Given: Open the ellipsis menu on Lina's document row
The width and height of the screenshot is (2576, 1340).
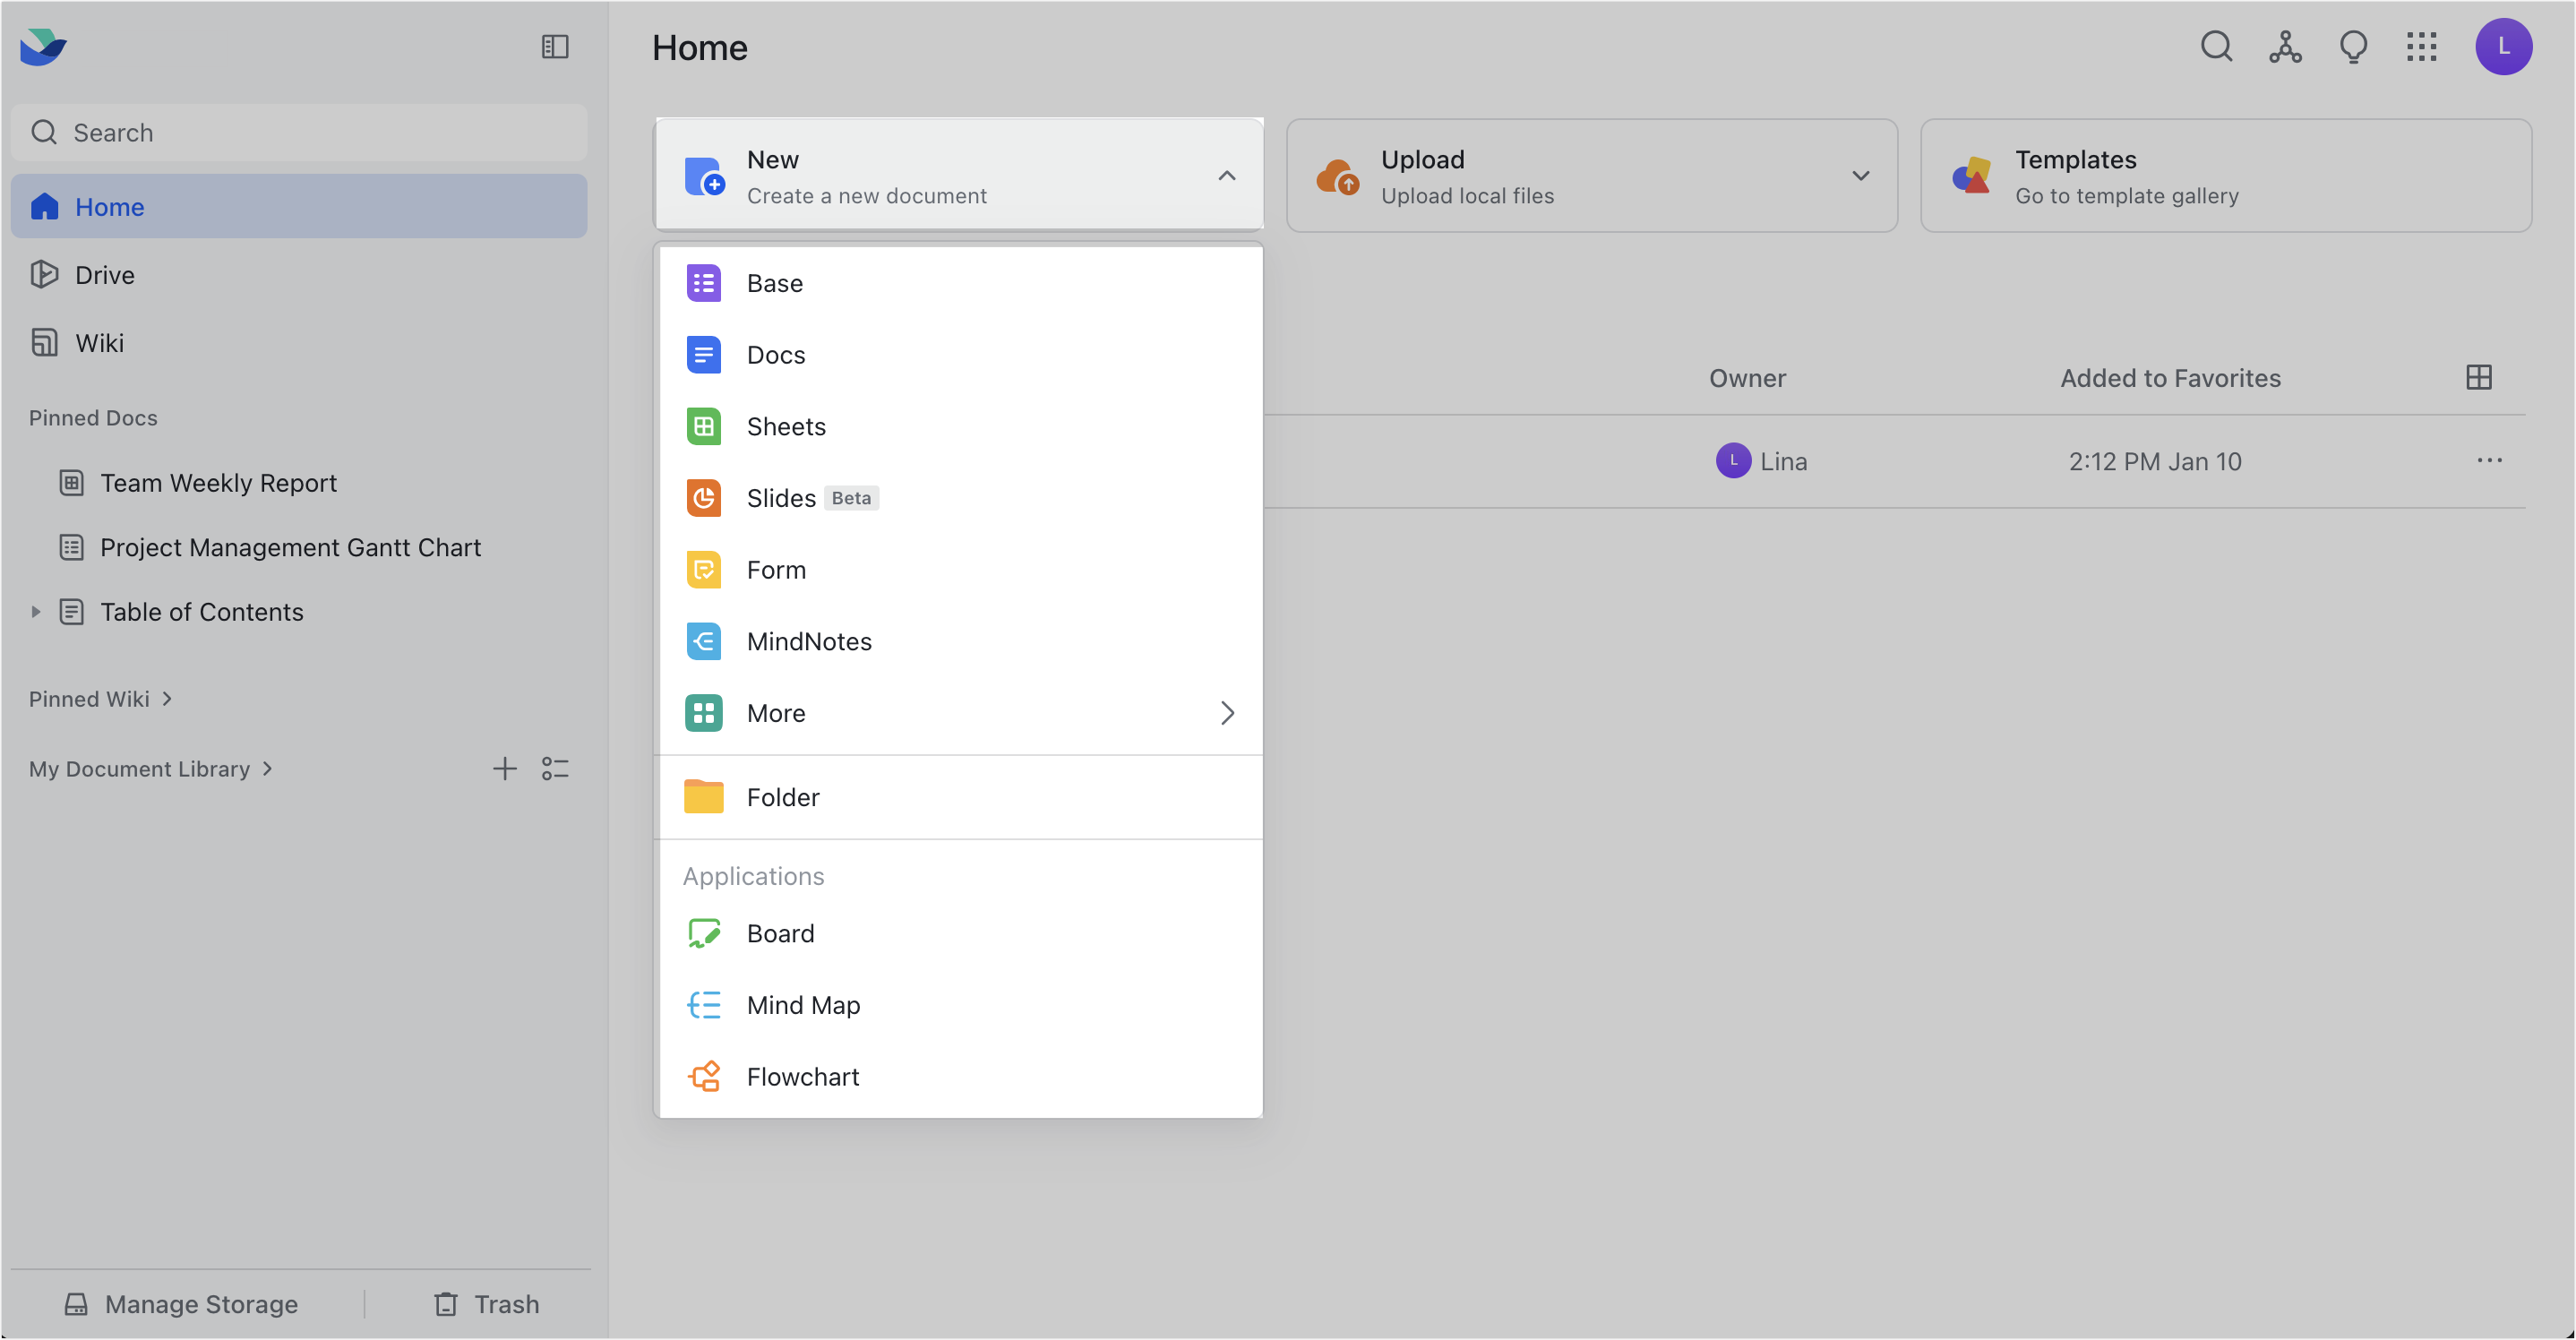Looking at the screenshot, I should click(2489, 460).
